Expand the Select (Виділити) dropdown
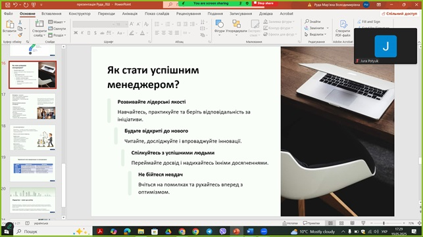 [316, 34]
